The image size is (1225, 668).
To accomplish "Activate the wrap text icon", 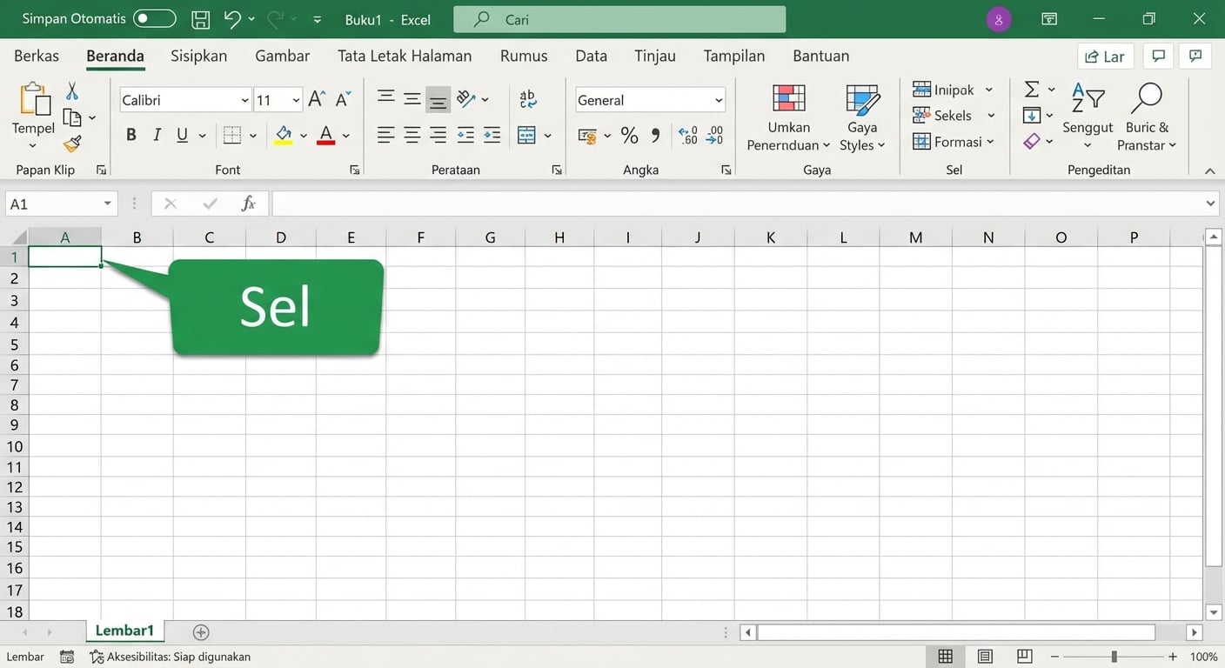I will (x=528, y=99).
